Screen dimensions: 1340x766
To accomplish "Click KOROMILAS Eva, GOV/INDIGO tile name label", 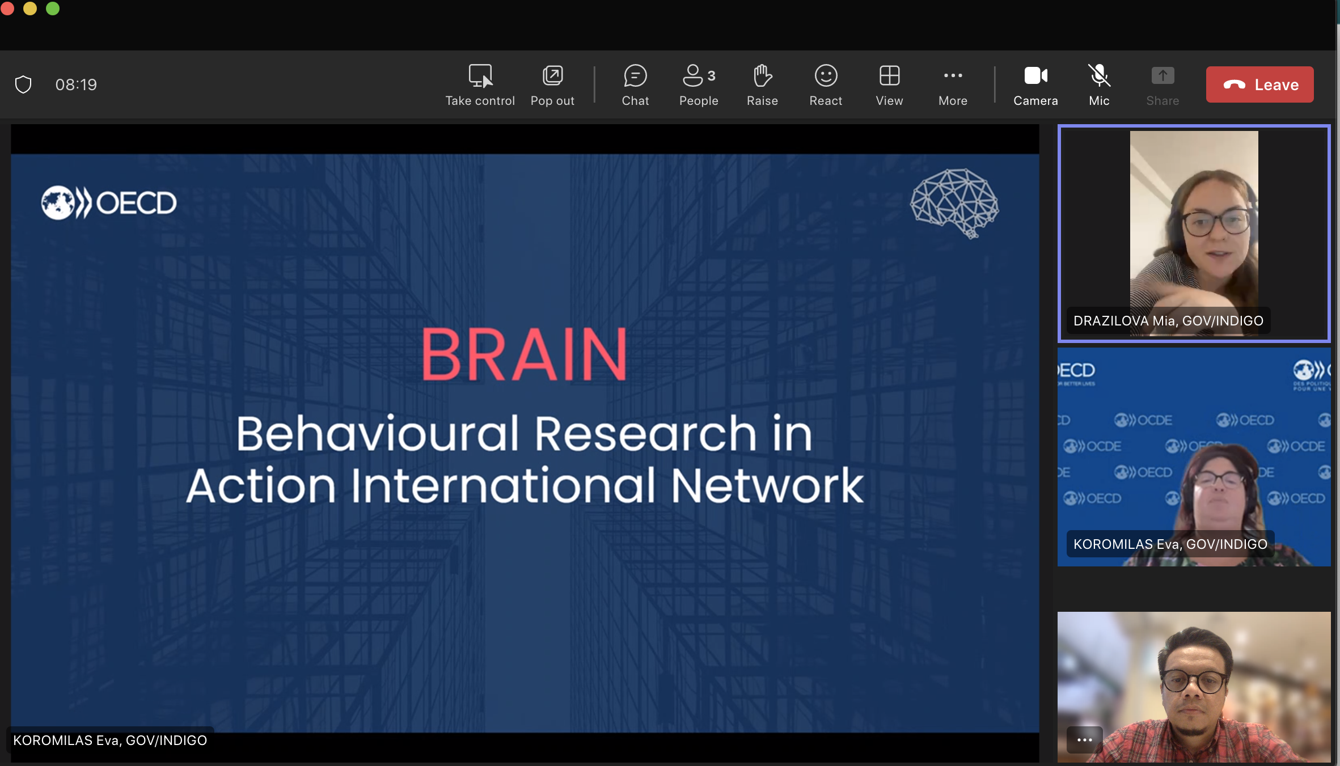I will [1170, 544].
